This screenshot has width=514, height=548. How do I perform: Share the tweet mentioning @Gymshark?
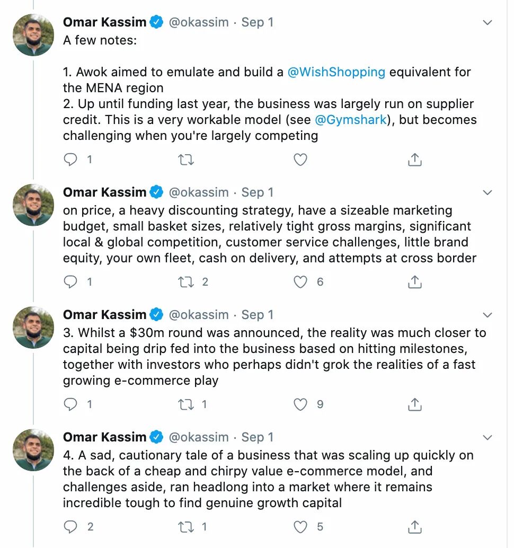[x=415, y=160]
